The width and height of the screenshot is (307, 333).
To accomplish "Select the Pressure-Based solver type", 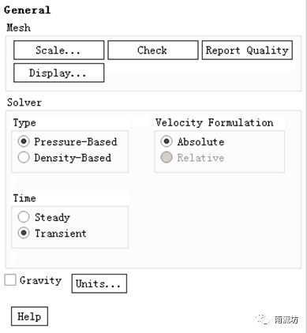I will coord(24,141).
